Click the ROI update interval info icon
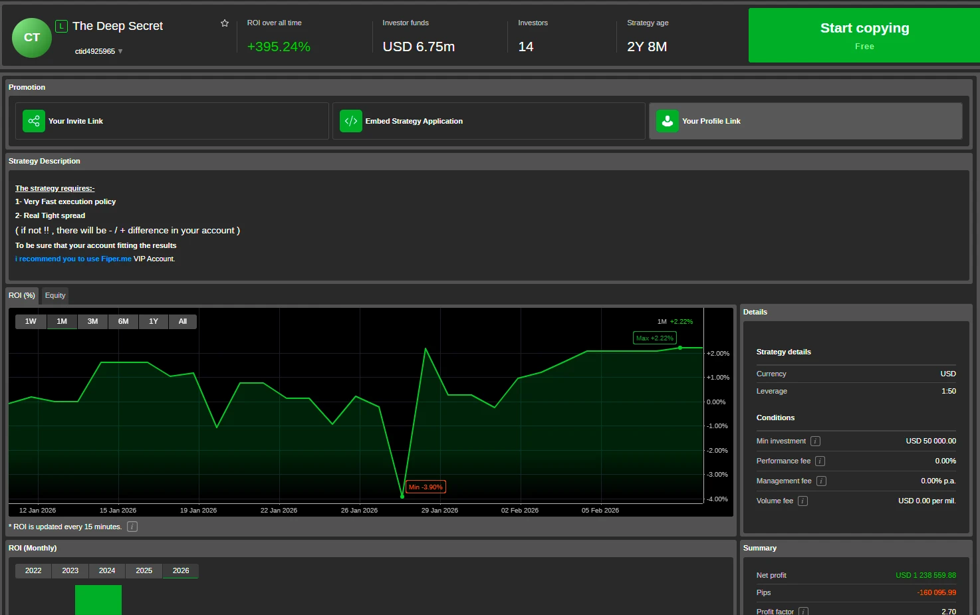 point(132,526)
